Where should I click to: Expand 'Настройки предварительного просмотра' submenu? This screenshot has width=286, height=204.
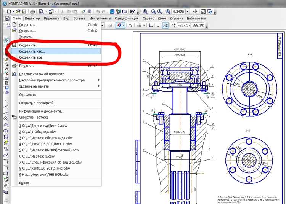(x=99, y=80)
